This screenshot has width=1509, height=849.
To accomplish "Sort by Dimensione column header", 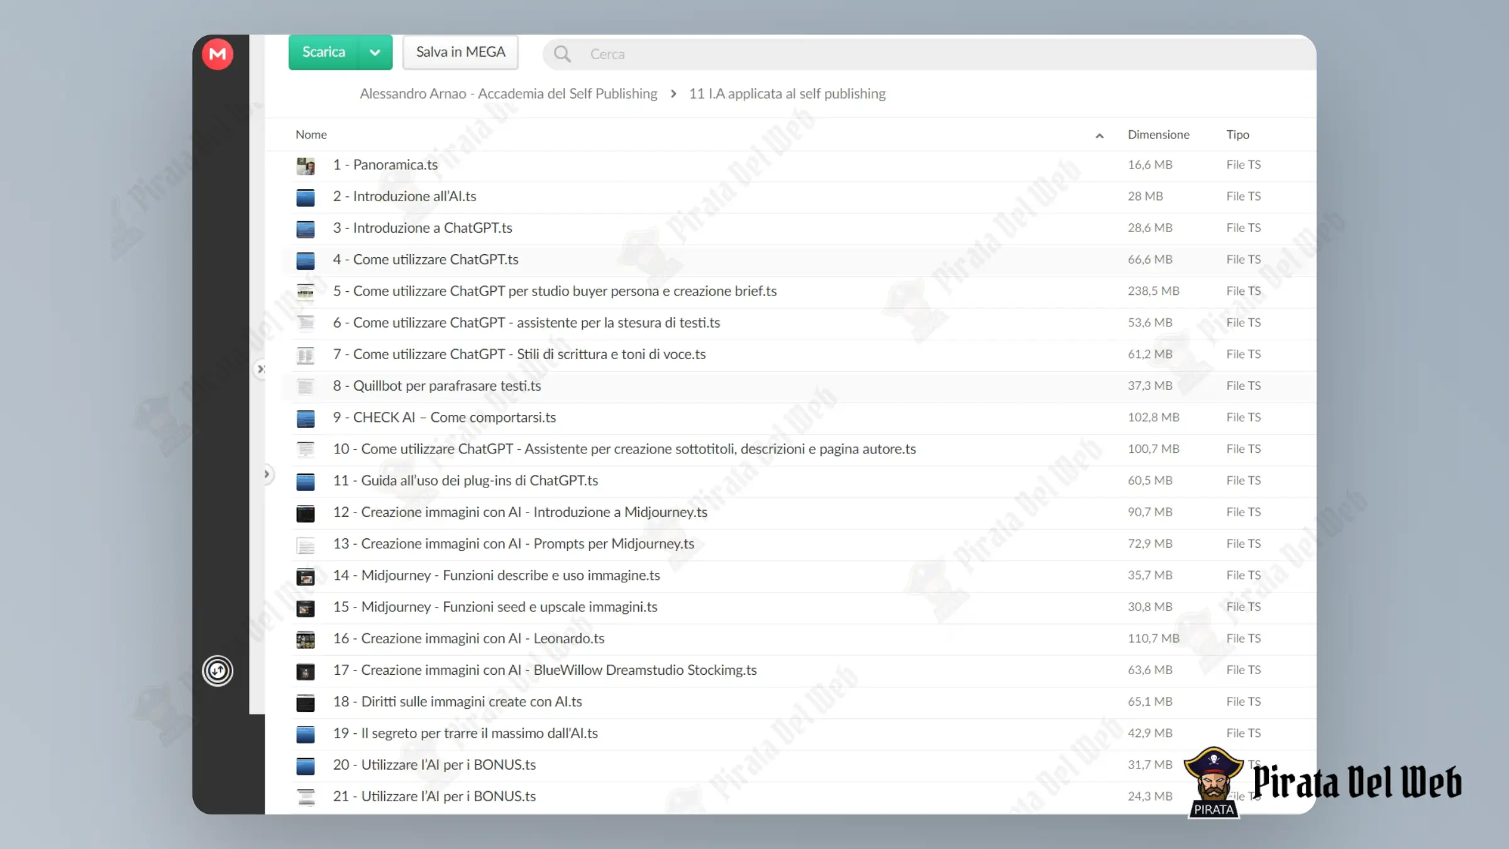I will click(x=1158, y=135).
